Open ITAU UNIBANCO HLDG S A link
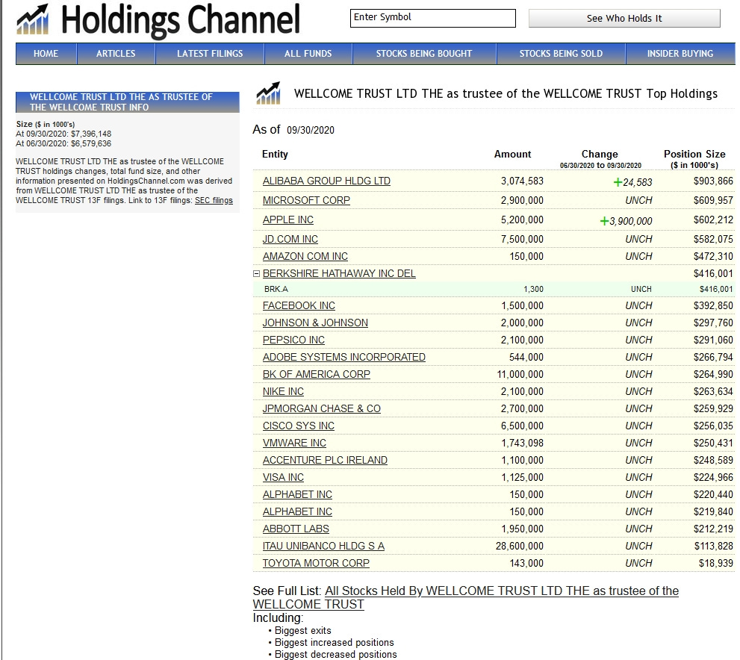The width and height of the screenshot is (740, 660). (x=324, y=547)
